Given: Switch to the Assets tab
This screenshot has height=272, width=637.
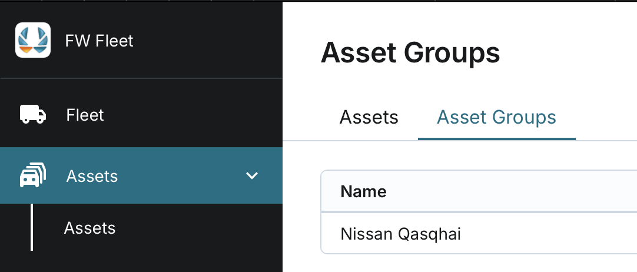Looking at the screenshot, I should click(x=369, y=117).
